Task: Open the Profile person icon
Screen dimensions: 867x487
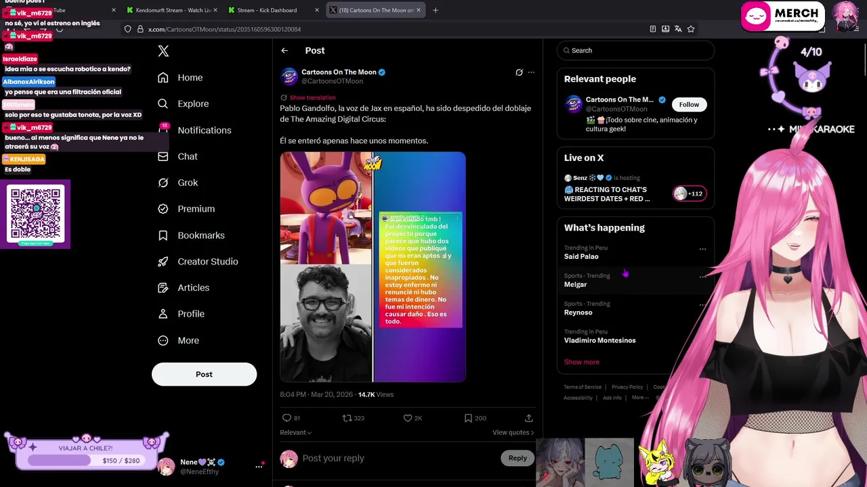Action: point(163,314)
